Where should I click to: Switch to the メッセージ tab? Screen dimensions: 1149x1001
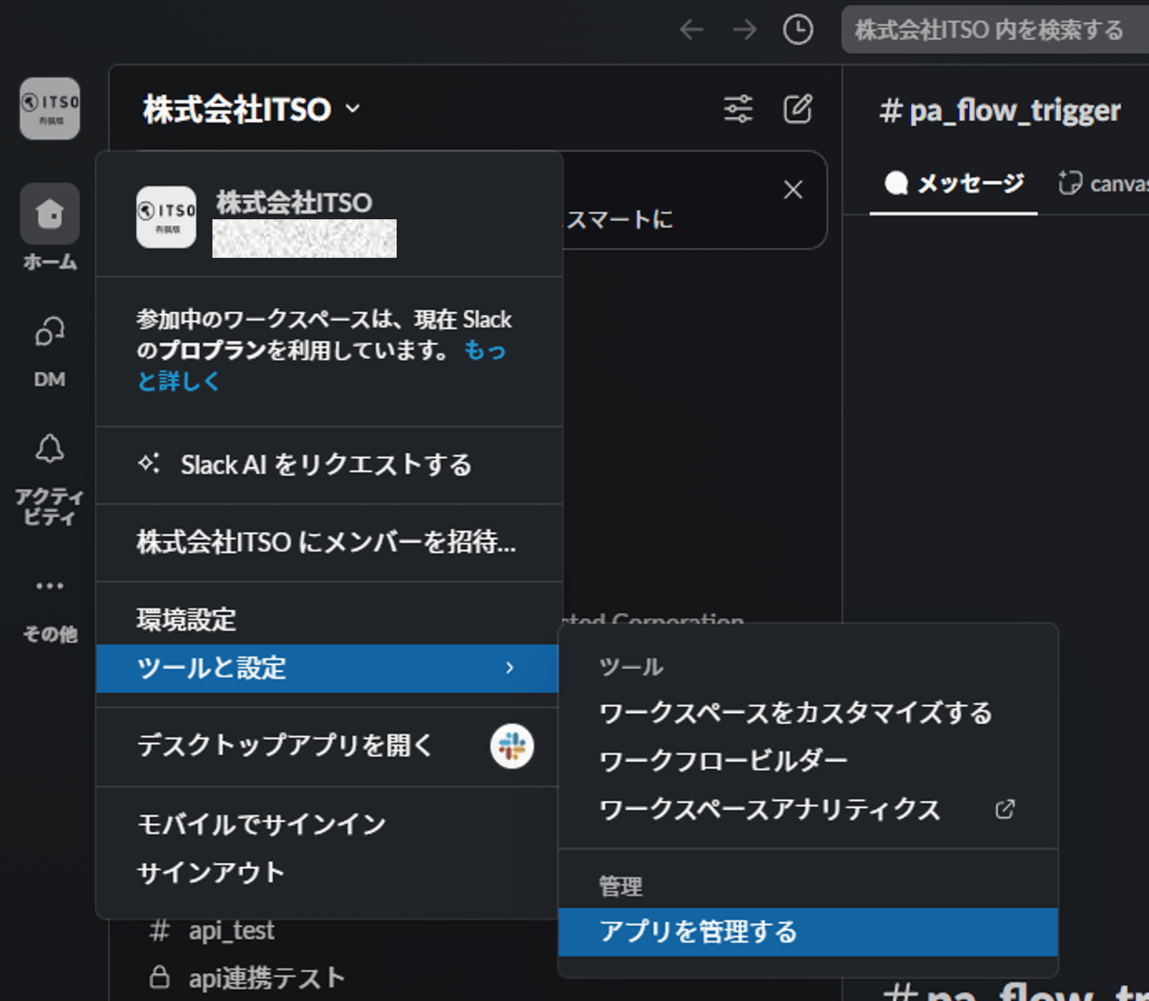pyautogui.click(x=954, y=184)
